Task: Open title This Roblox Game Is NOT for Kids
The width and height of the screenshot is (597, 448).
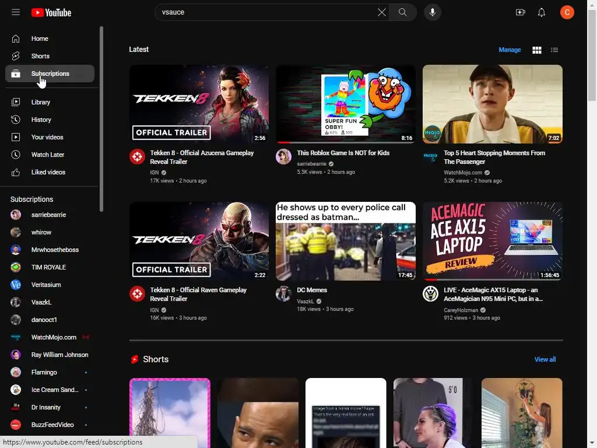Action: coord(343,153)
